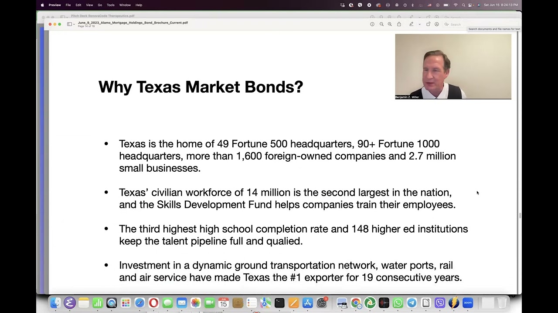Open Telegram from the Dock

pyautogui.click(x=412, y=303)
